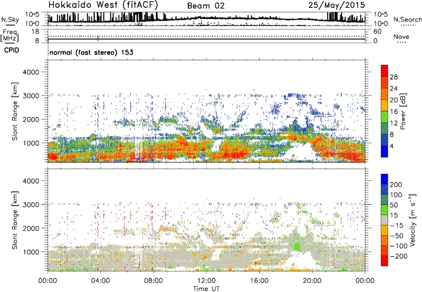Click the '04:00' time tick label

[x=100, y=281]
